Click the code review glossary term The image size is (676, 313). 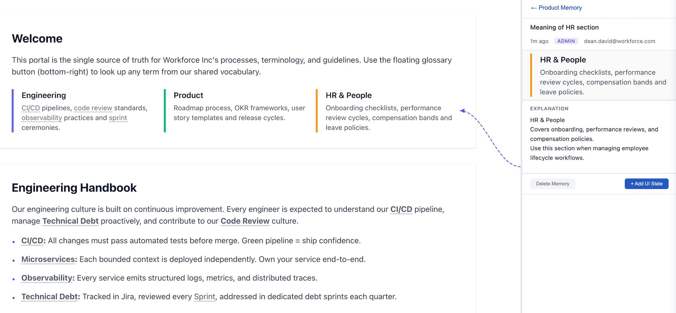pyautogui.click(x=93, y=108)
